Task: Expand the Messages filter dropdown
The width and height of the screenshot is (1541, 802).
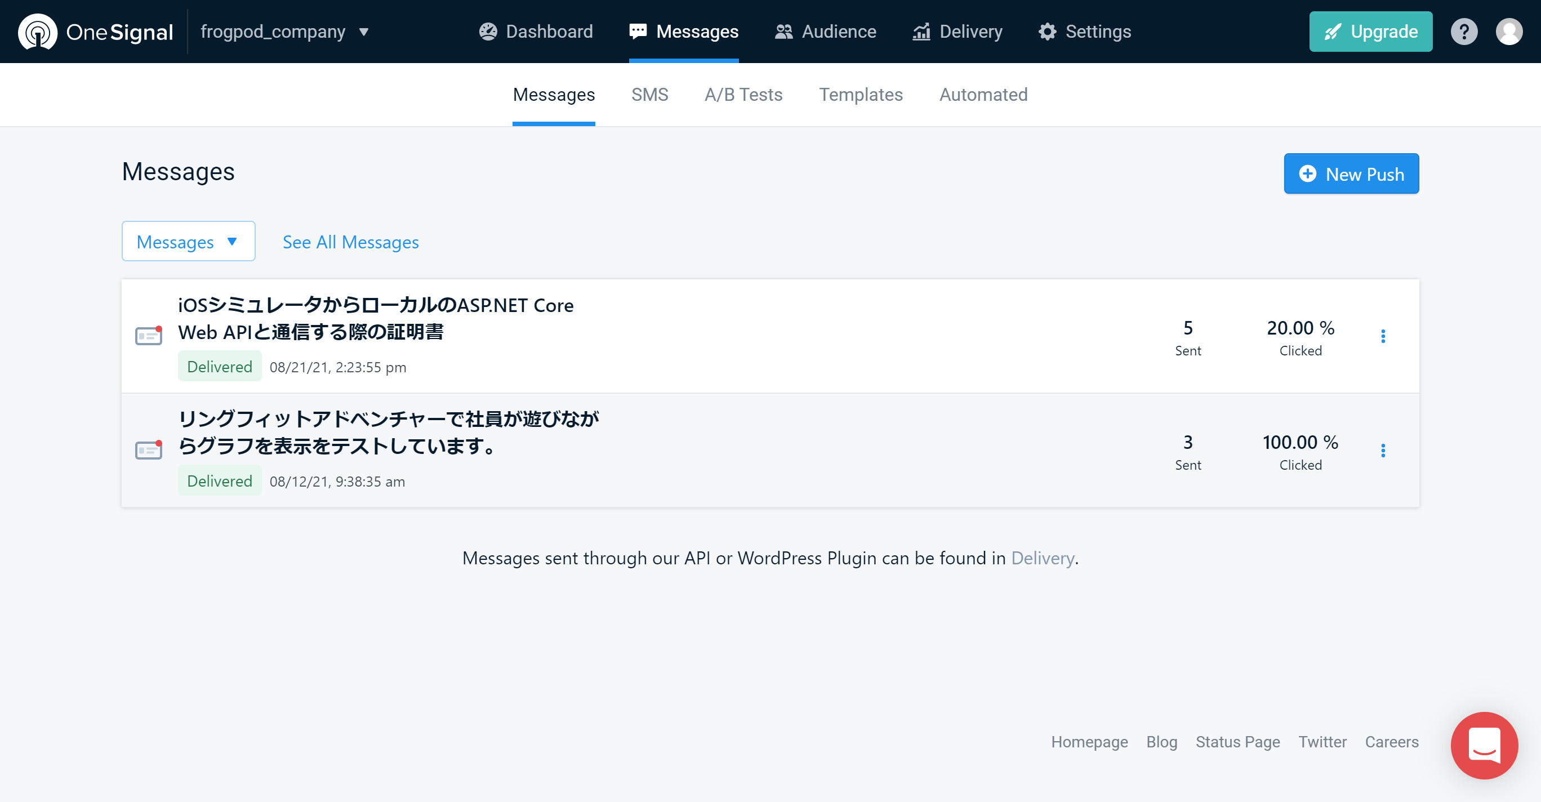Action: [x=189, y=242]
